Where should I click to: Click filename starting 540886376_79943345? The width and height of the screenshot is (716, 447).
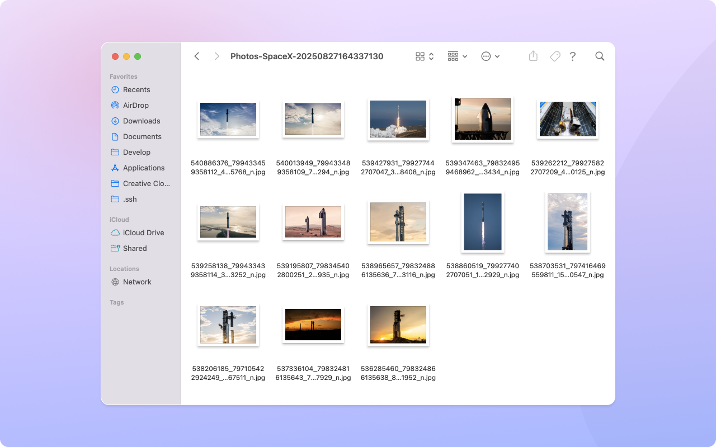pyautogui.click(x=228, y=168)
